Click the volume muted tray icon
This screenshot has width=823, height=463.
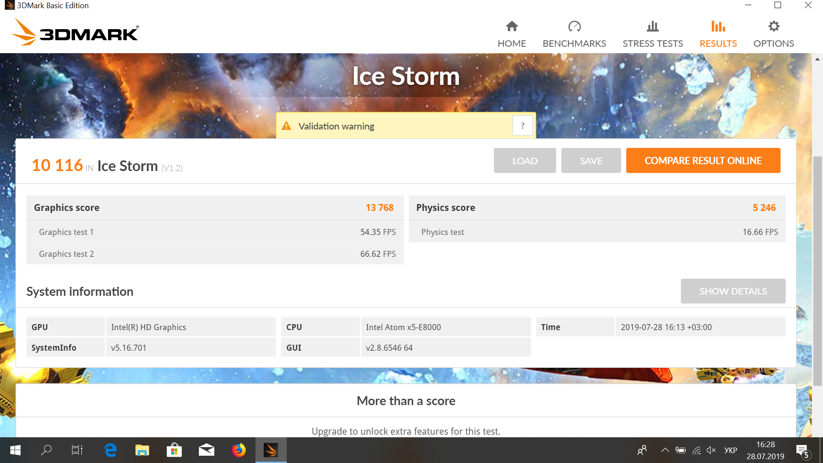711,450
